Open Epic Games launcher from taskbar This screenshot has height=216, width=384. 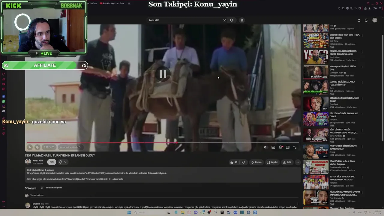[222, 212]
